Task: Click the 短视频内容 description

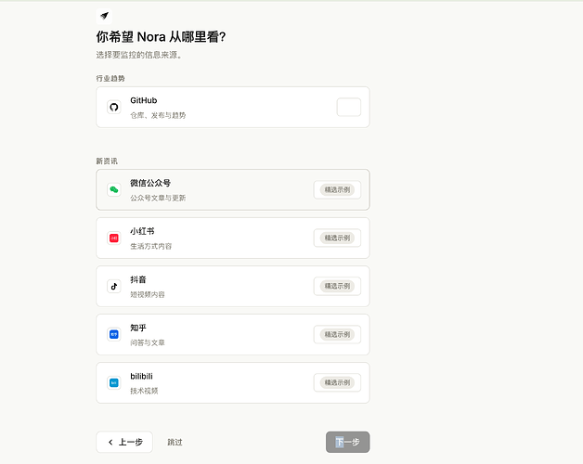Action: [148, 294]
